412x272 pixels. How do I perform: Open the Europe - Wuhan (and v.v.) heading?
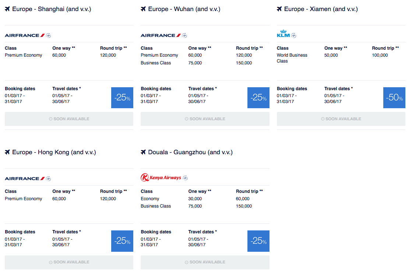pyautogui.click(x=184, y=9)
